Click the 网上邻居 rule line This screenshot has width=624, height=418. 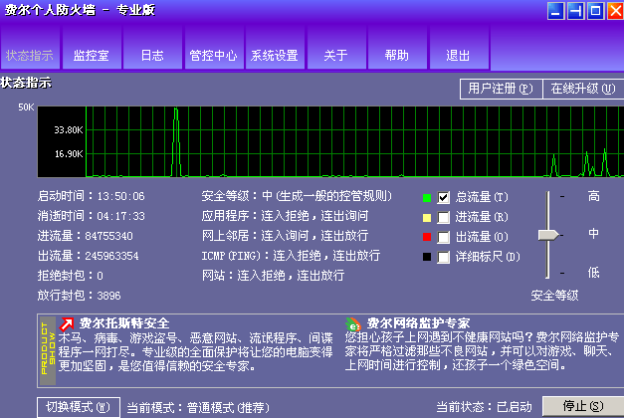click(x=285, y=236)
